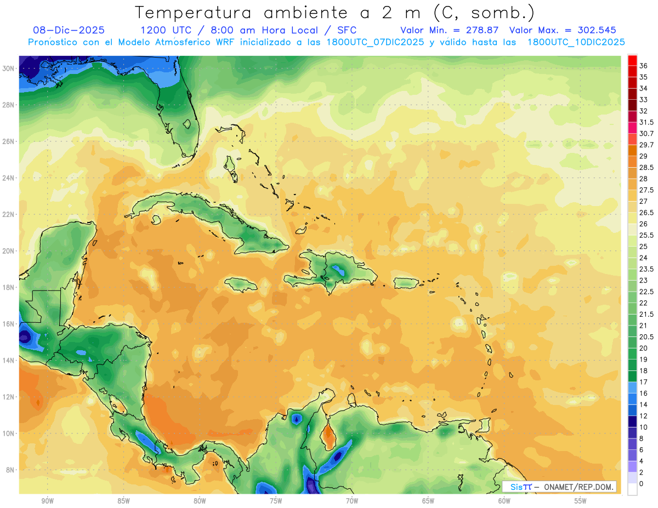The width and height of the screenshot is (658, 508).
Task: Click the legend value 31.5
Action: tap(646, 122)
